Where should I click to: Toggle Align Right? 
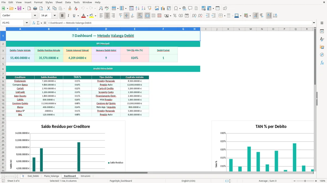click(113, 16)
